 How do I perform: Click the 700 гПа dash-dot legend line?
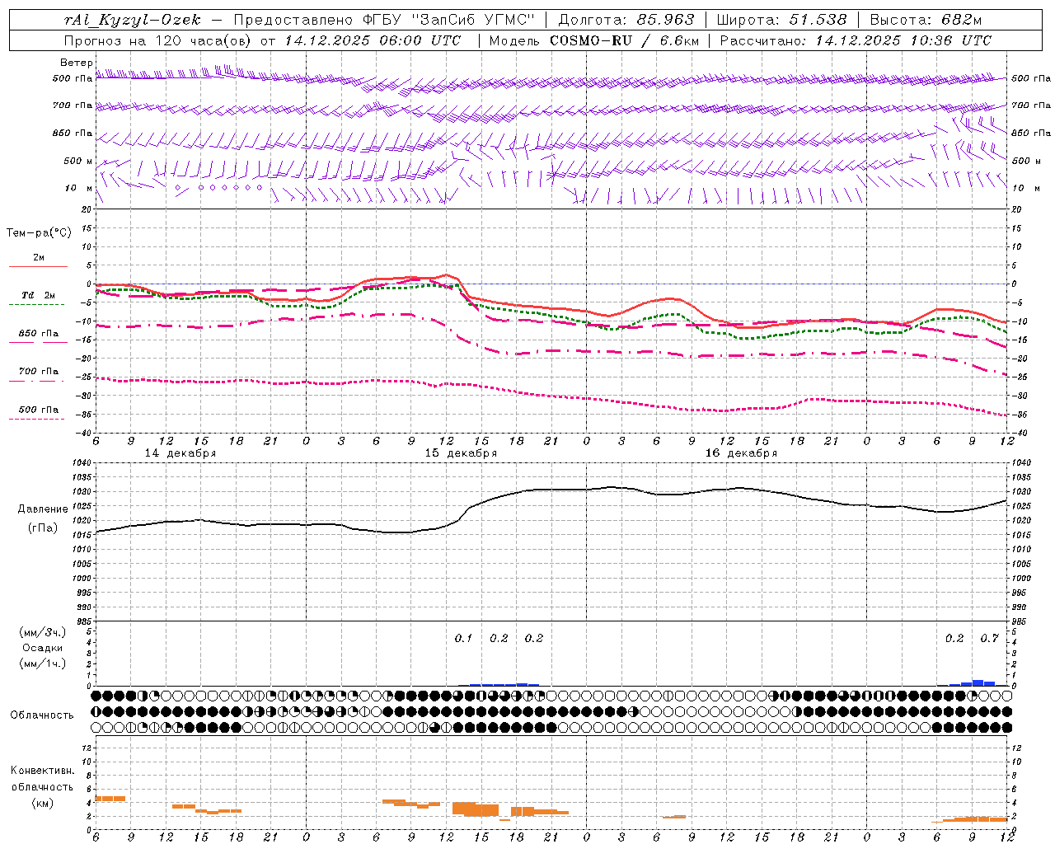click(38, 381)
